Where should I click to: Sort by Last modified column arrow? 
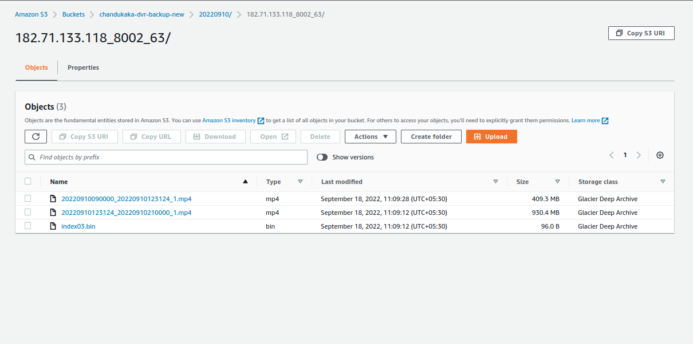[x=495, y=182]
